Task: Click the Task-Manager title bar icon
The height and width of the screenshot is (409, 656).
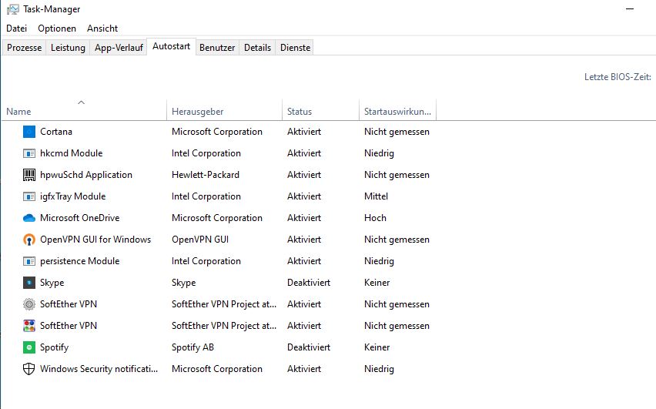Action: [13, 9]
